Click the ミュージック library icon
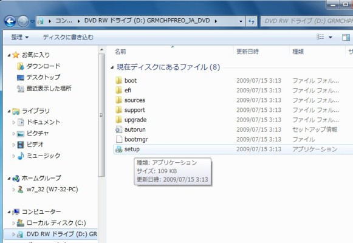Viewport: 353px width, 243px height. 21,156
